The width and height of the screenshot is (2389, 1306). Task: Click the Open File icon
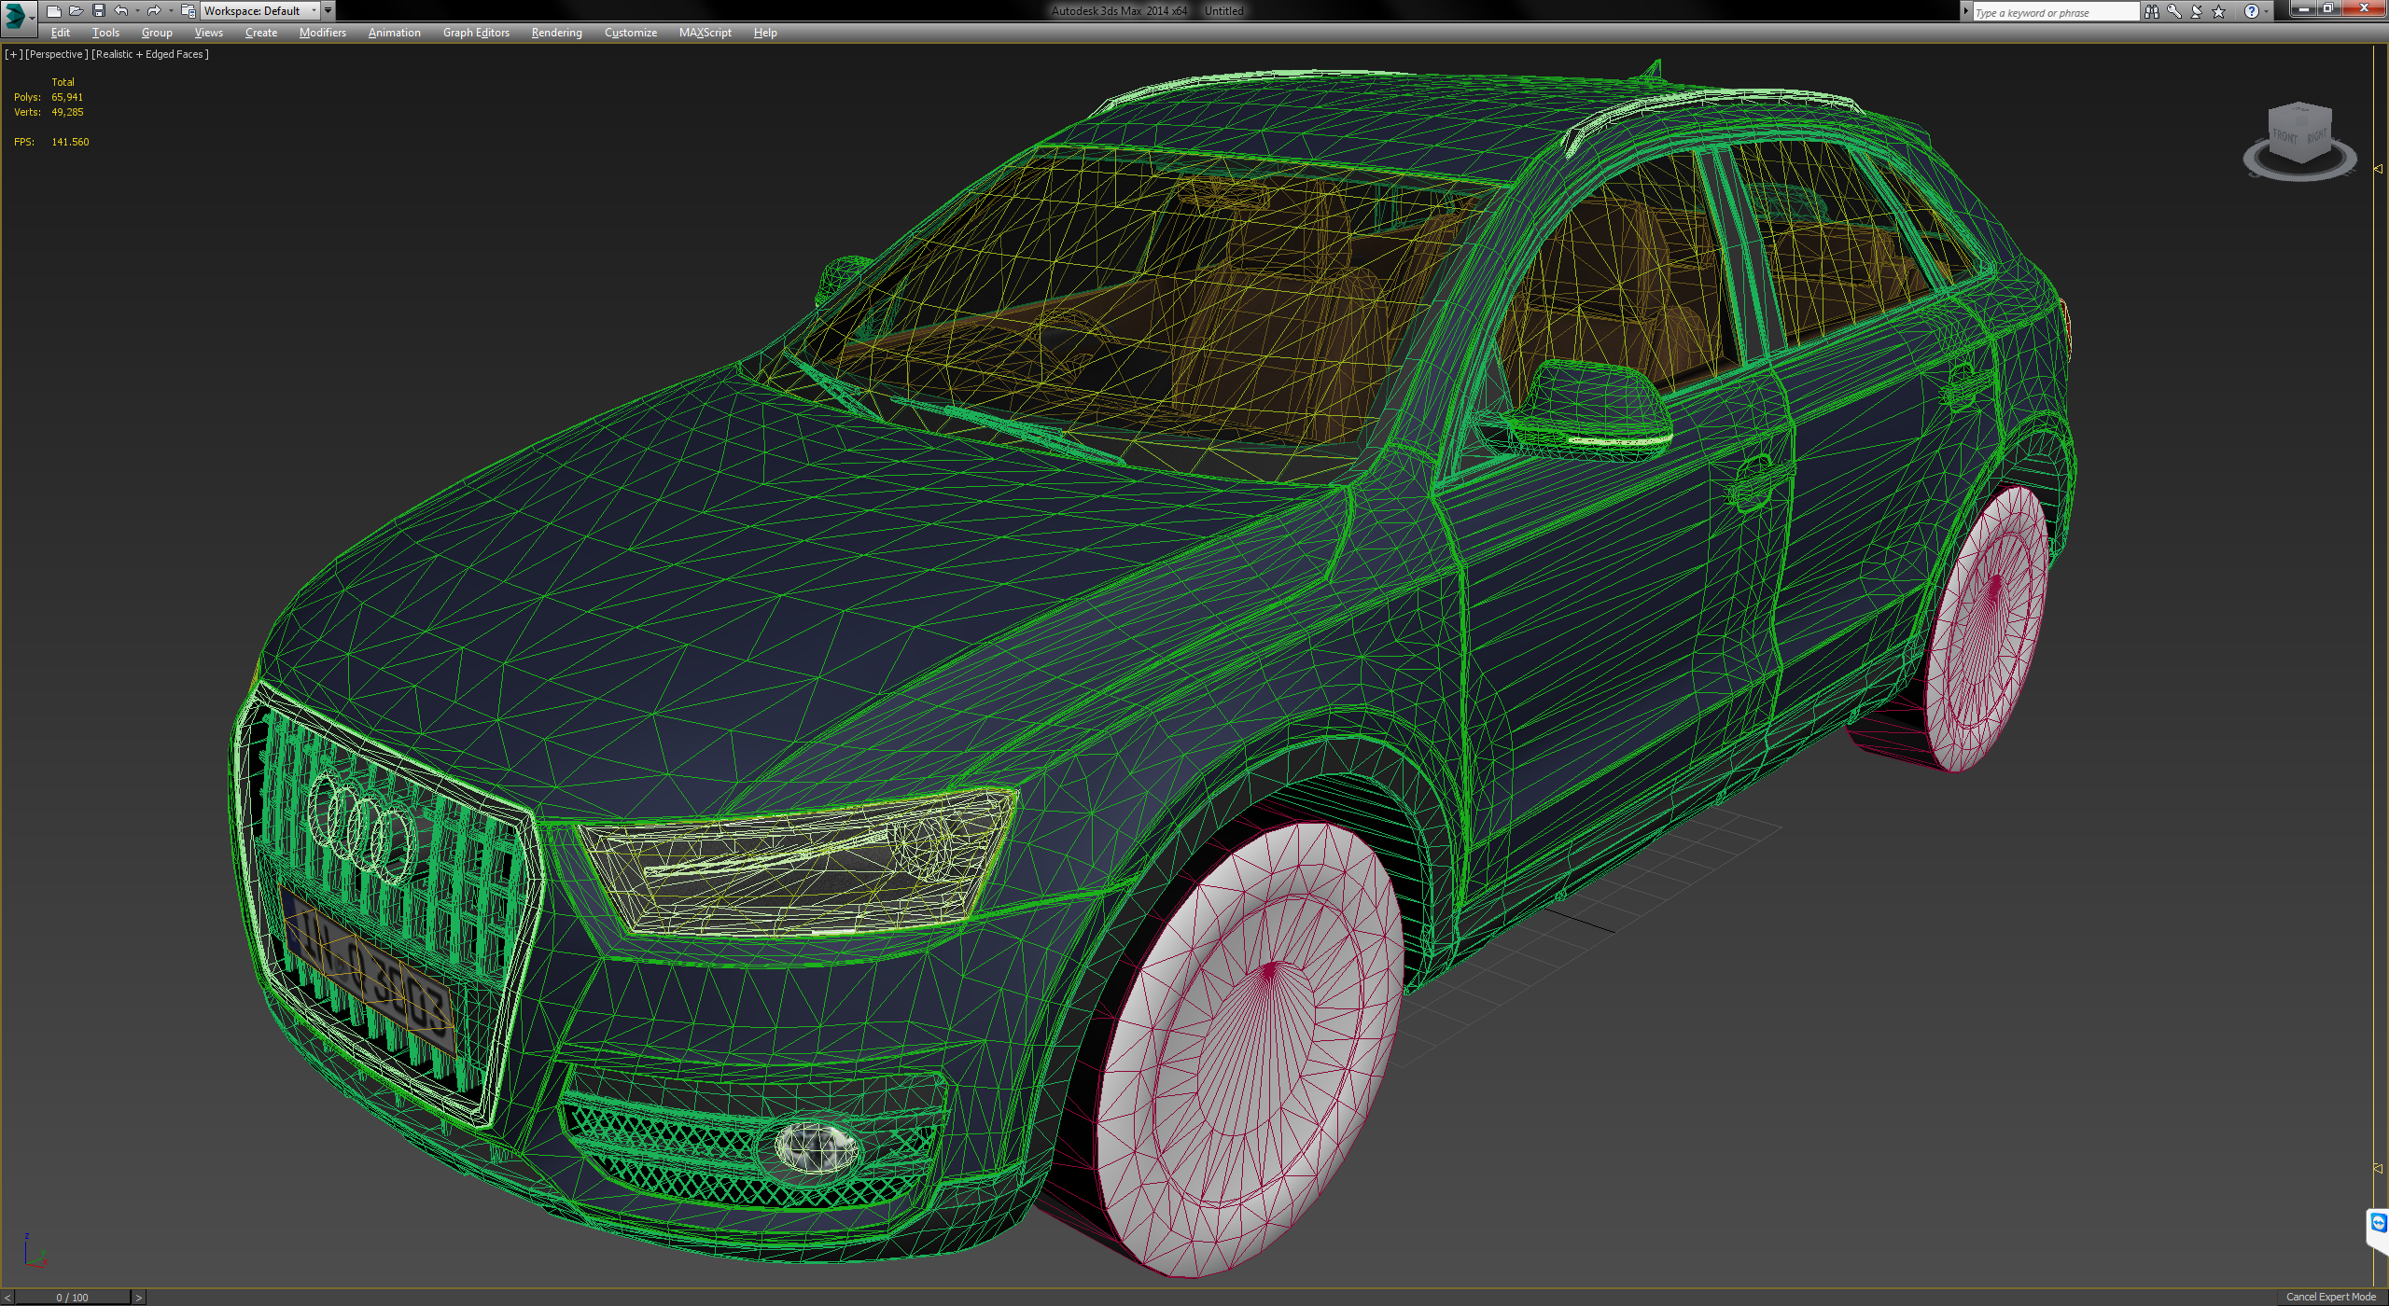pos(77,10)
